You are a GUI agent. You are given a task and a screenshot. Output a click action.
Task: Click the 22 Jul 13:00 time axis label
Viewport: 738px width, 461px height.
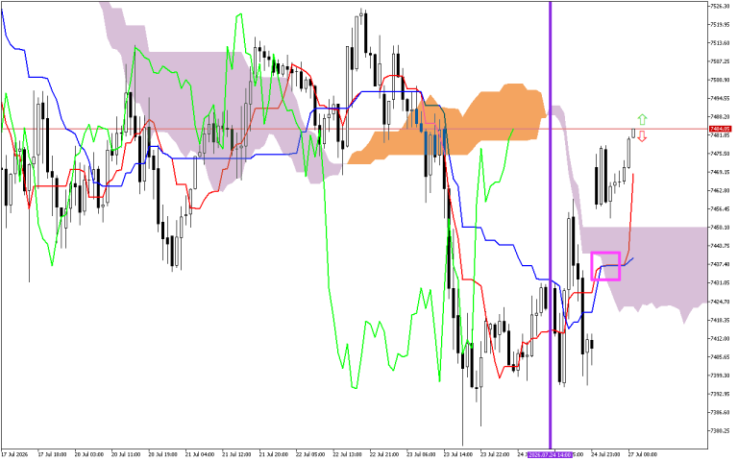click(x=347, y=455)
